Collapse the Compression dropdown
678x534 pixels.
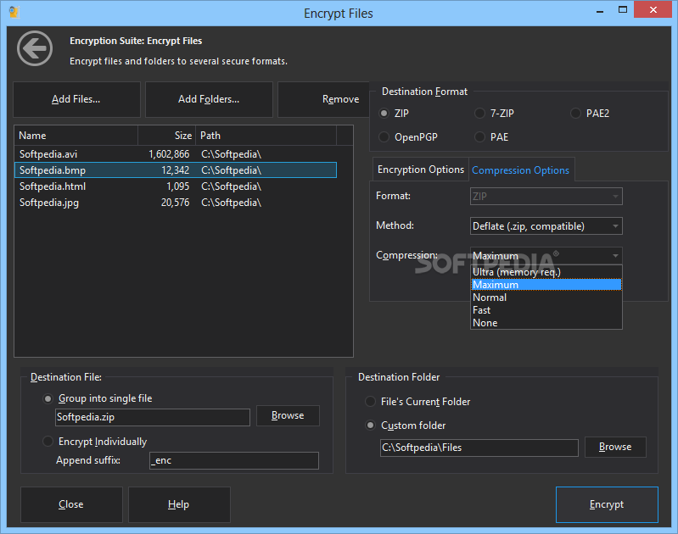(615, 256)
